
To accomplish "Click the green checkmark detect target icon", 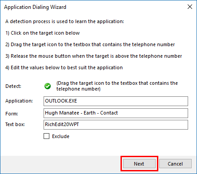I will pyautogui.click(x=48, y=86).
